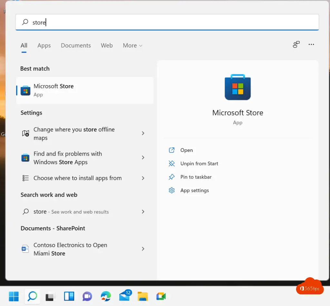The image size is (330, 306).
Task: Switch to the Documents tab
Action: (76, 45)
